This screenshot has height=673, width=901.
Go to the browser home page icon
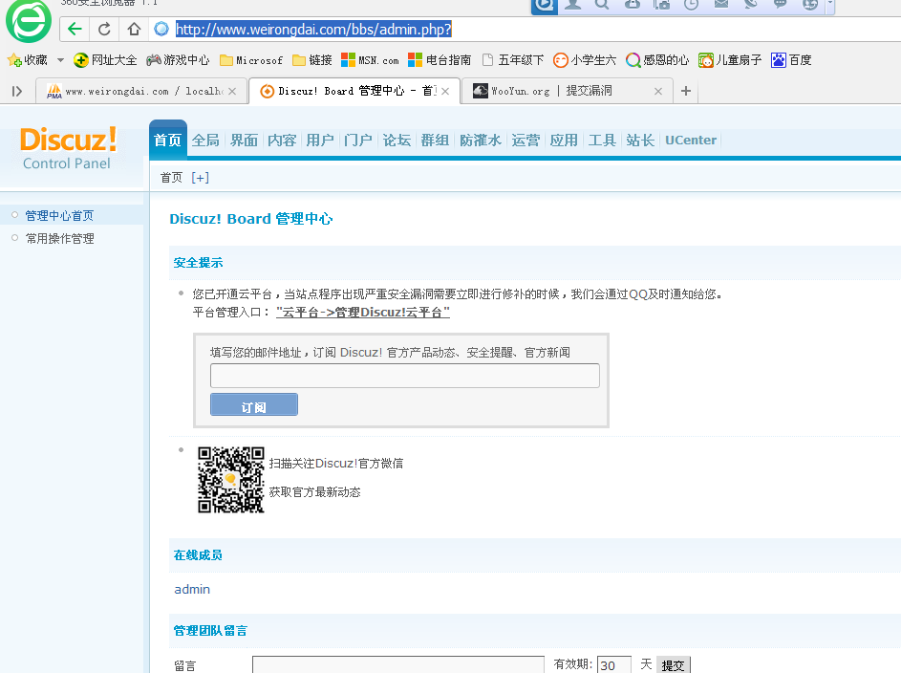pos(134,29)
